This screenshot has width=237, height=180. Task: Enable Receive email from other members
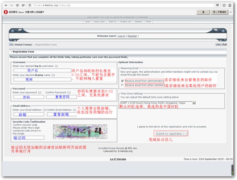[123, 85]
